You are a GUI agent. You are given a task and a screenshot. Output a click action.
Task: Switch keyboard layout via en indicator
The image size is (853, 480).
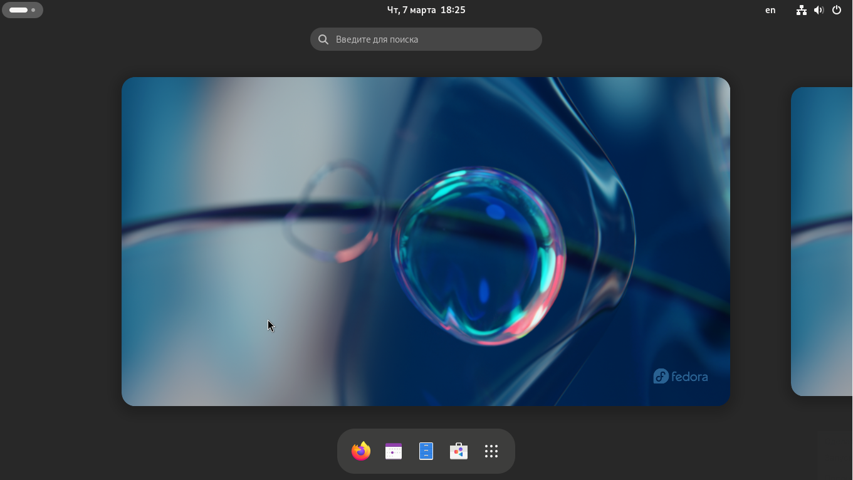coord(770,10)
